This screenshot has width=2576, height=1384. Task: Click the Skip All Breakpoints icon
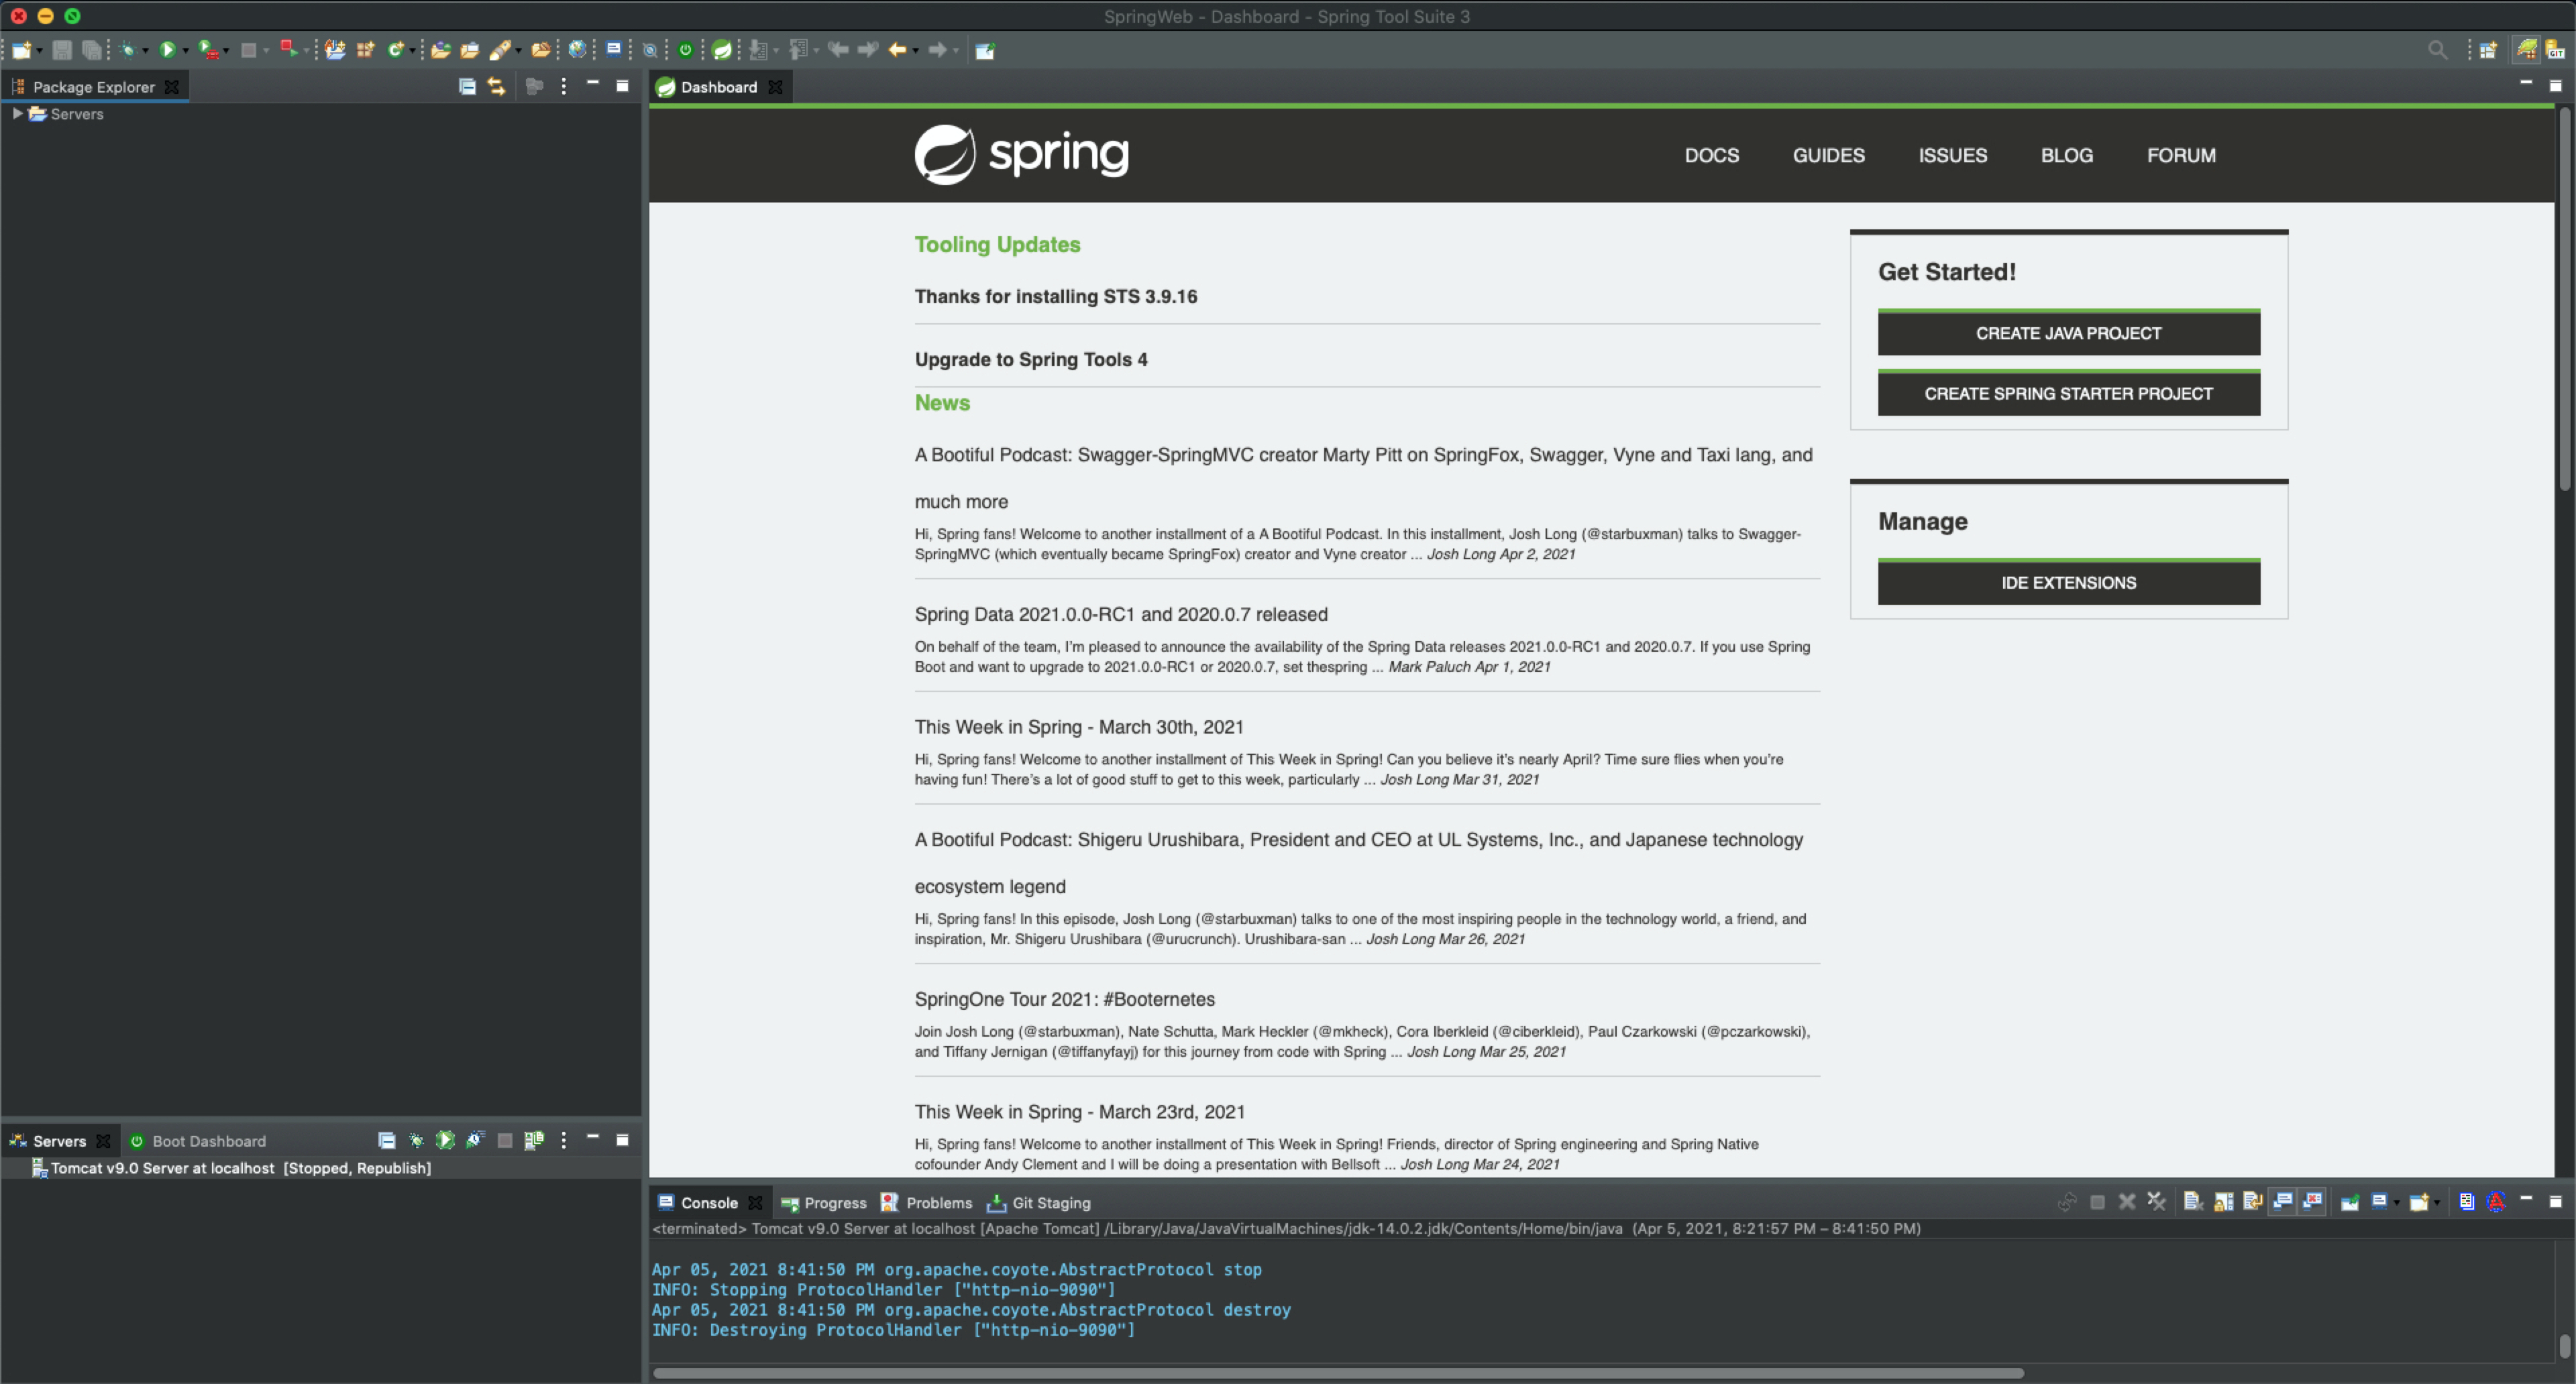tap(650, 50)
